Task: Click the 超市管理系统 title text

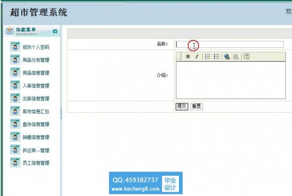Action: (x=39, y=13)
